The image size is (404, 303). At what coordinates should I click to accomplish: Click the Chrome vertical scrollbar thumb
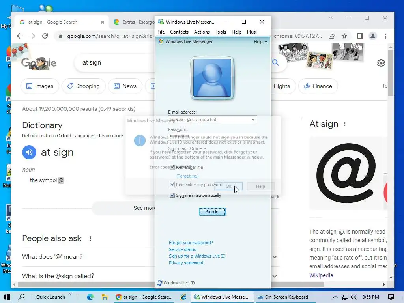pyautogui.click(x=391, y=73)
